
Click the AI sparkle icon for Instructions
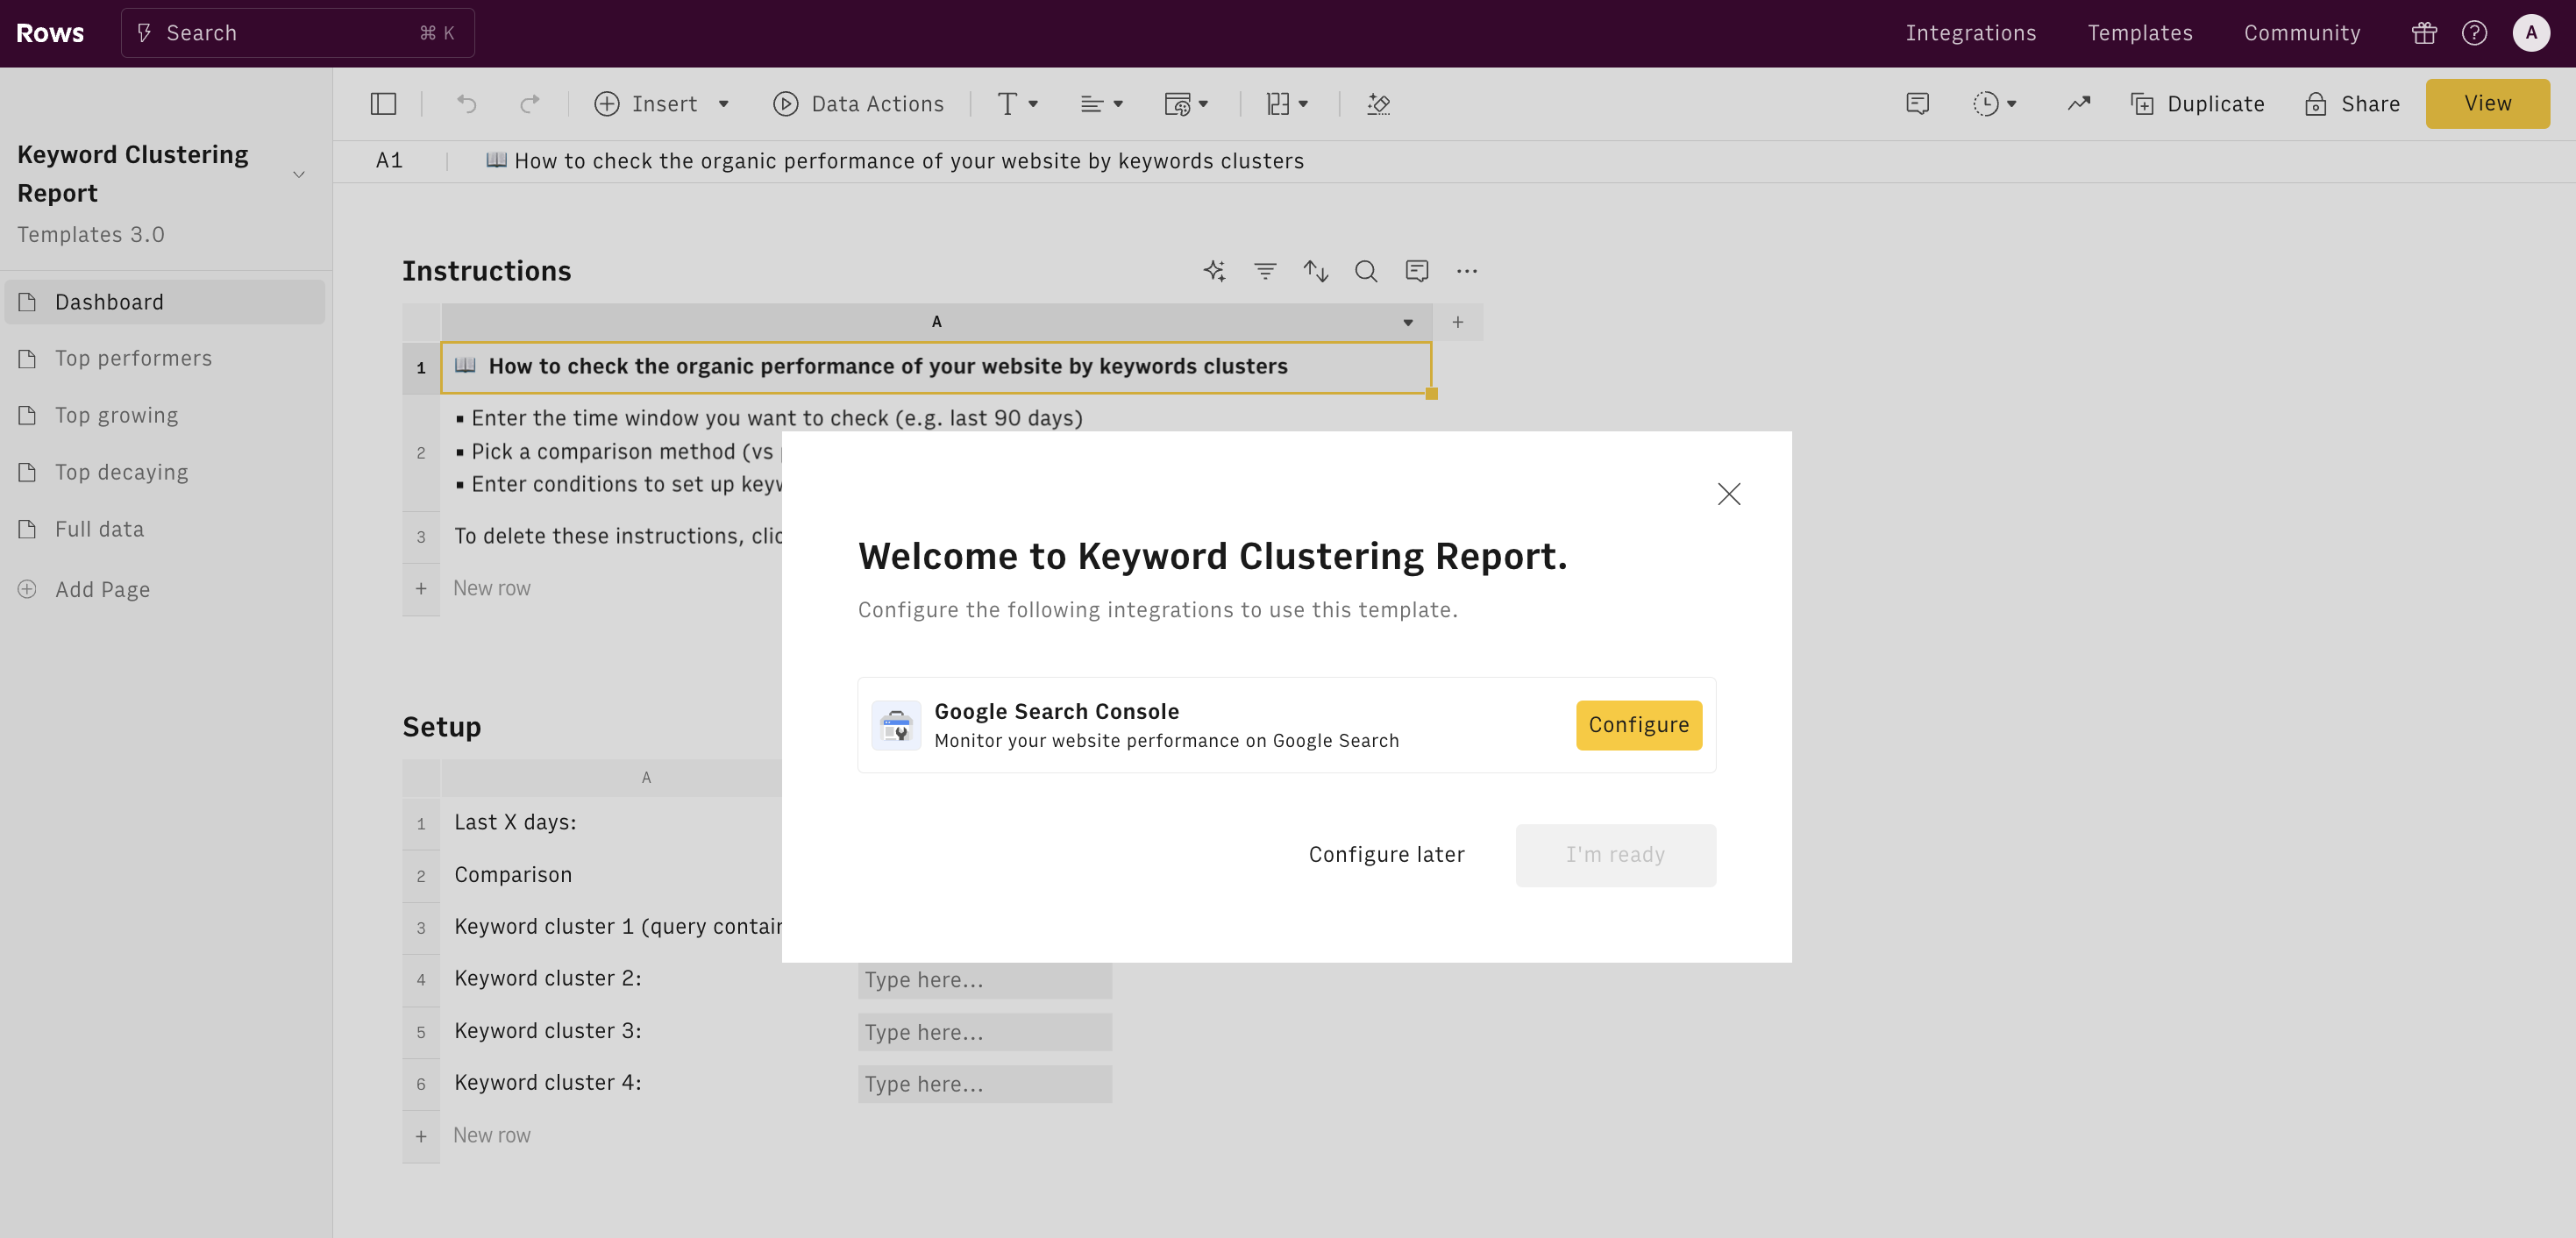[1214, 271]
